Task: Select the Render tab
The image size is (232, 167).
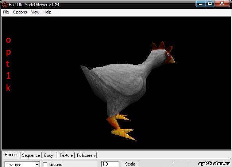Action: [11, 155]
